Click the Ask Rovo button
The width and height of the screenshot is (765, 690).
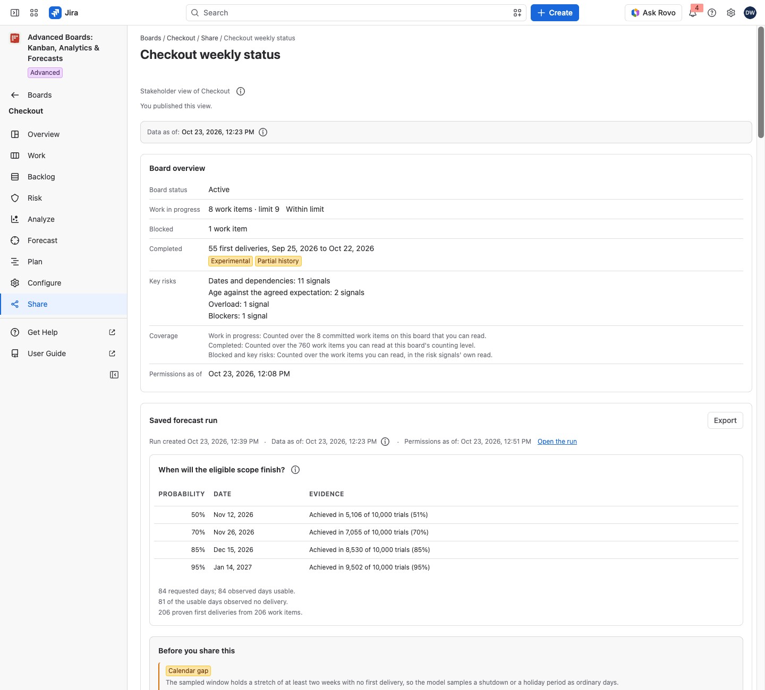pos(653,13)
